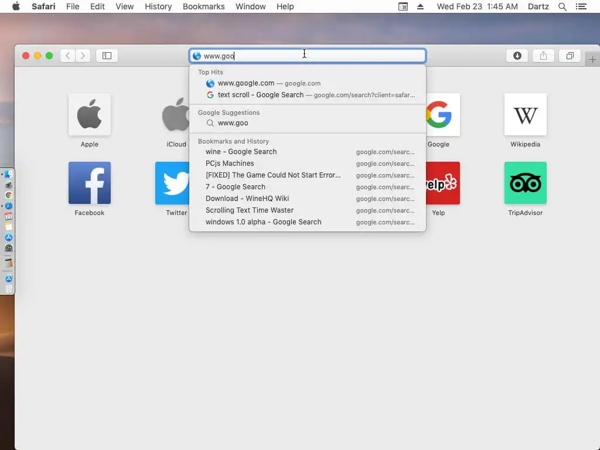The image size is (600, 450).
Task: Click the eject icon in the menu bar
Action: (x=420, y=6)
